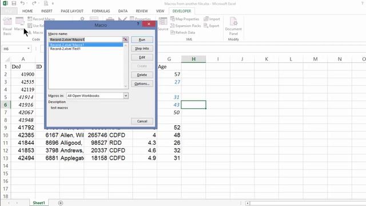The height and width of the screenshot is (206, 366).
Task: Click the Excel logo icon in title bar
Action: [x=5, y=3]
